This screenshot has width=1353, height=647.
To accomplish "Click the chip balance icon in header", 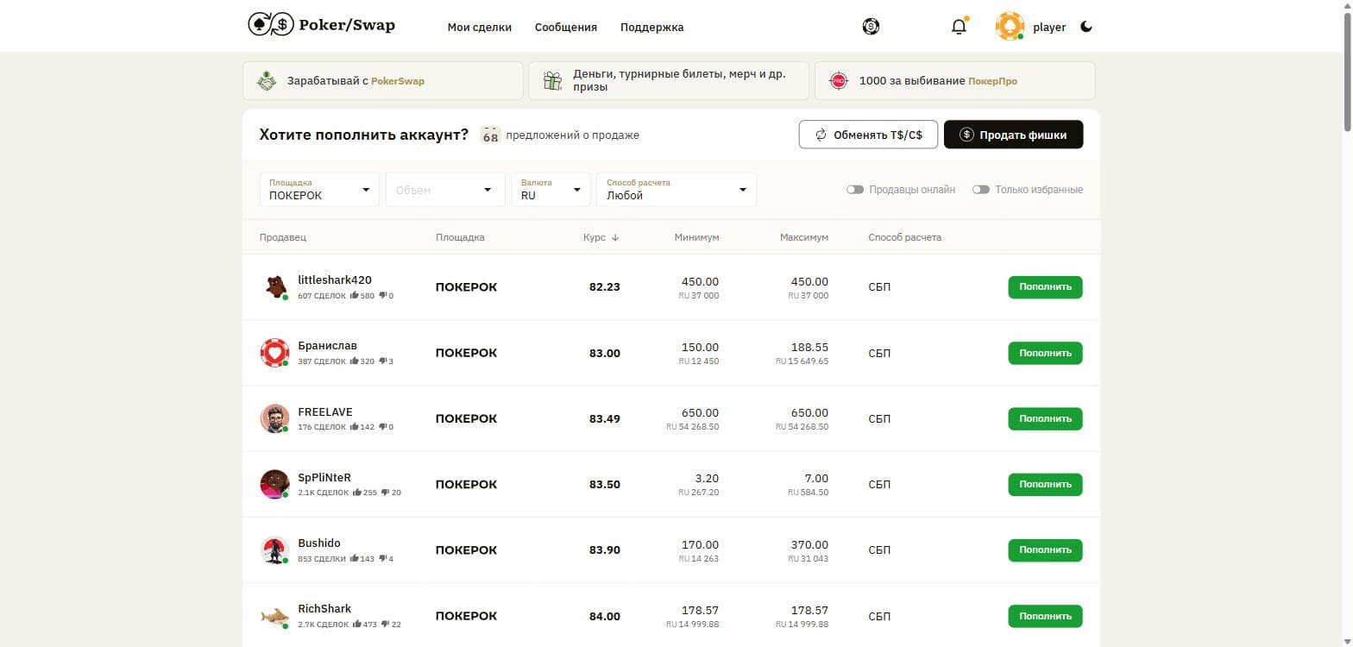I will [x=871, y=27].
